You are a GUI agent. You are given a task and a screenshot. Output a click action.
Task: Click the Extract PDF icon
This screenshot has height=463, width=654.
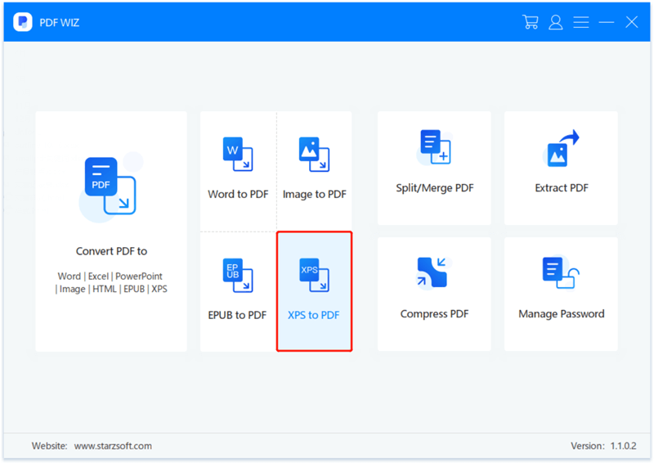(x=562, y=148)
